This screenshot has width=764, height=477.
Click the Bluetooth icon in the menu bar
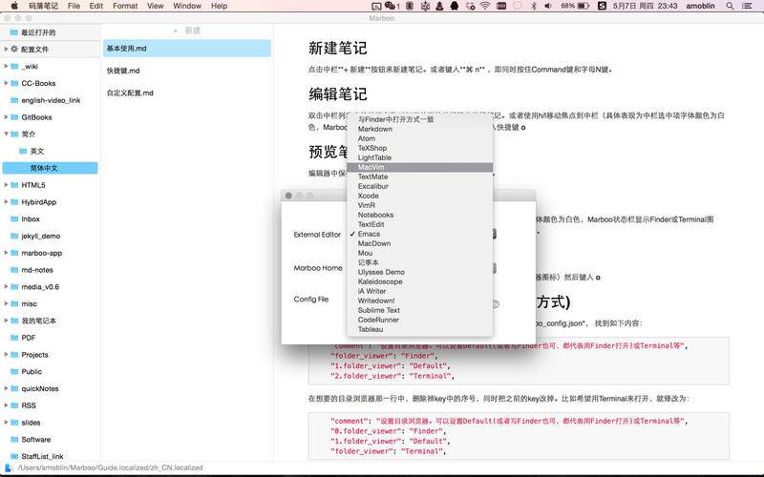pyautogui.click(x=534, y=6)
